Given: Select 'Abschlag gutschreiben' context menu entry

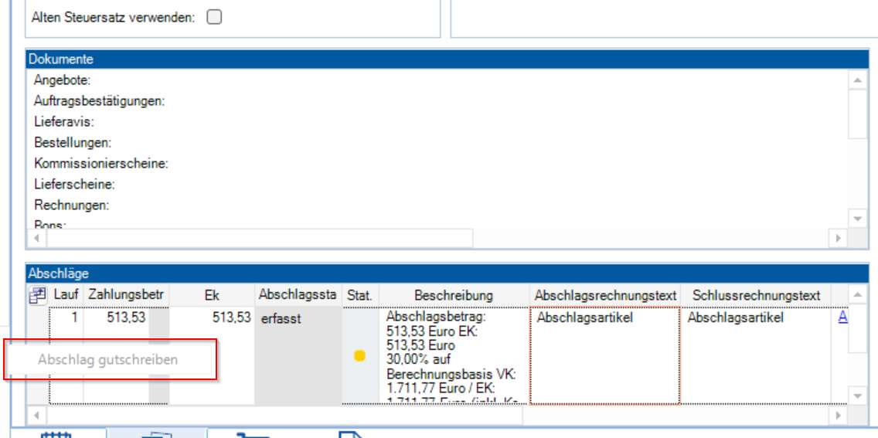Looking at the screenshot, I should point(108,360).
